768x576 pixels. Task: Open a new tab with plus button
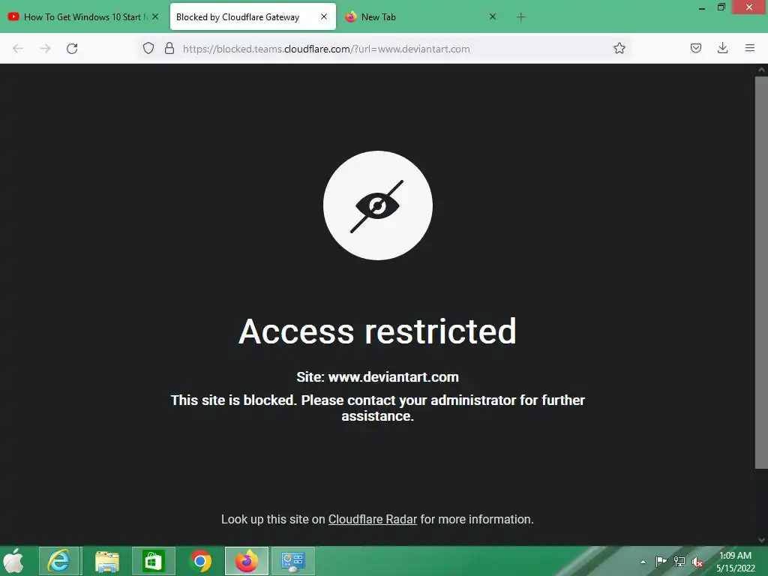[x=521, y=17]
